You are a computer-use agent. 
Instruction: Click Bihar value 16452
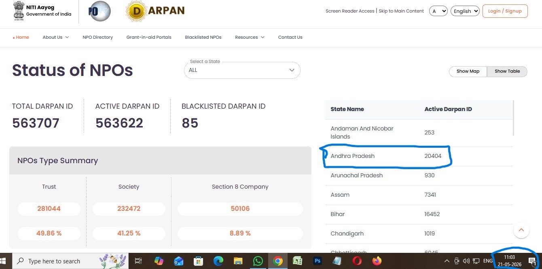432,214
